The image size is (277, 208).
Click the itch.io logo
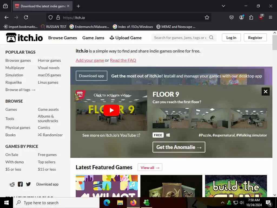pyautogui.click(x=24, y=37)
